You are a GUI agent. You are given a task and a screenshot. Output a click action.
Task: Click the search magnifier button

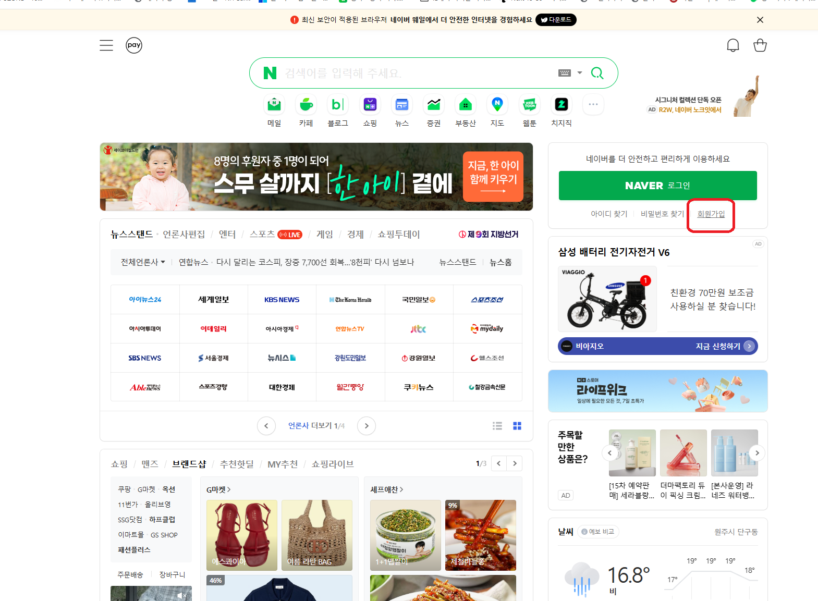(x=597, y=73)
